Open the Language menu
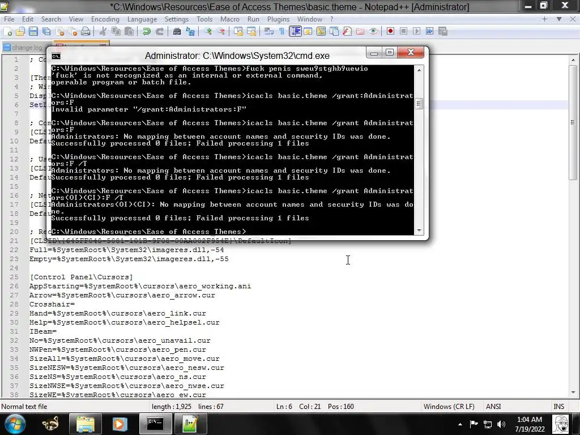Screen dimensions: 580x435 (x=142, y=19)
